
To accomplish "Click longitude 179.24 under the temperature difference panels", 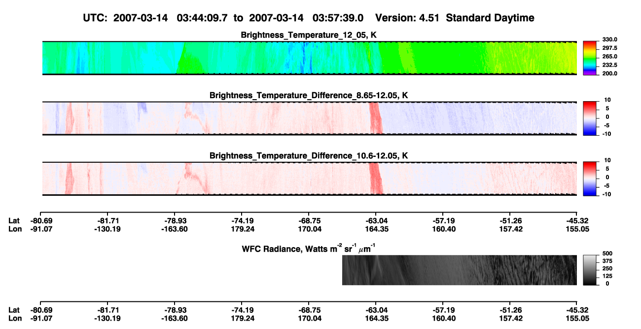I will [x=242, y=229].
